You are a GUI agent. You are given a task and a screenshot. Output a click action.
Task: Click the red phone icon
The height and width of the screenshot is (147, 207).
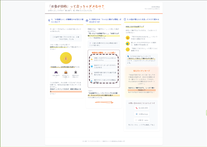pos(136,108)
